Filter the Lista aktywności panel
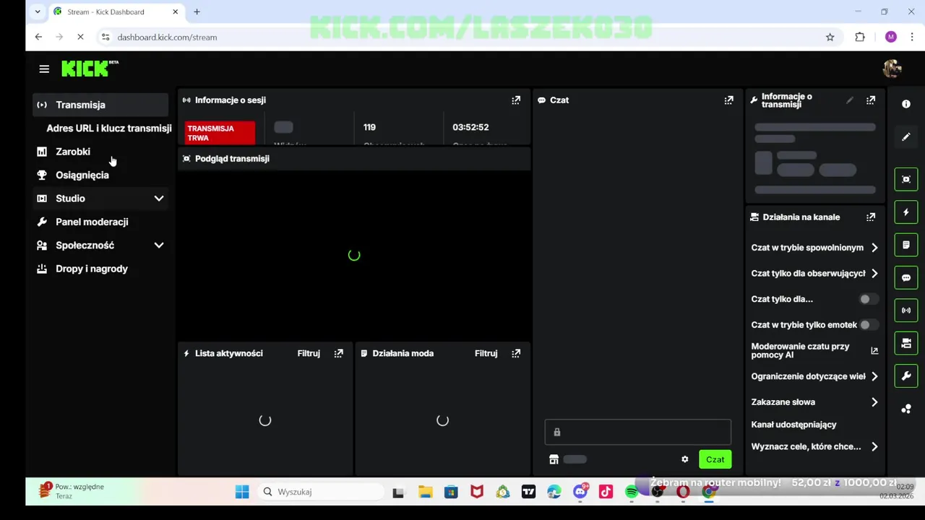Viewport: 925px width, 520px height. pos(309,353)
